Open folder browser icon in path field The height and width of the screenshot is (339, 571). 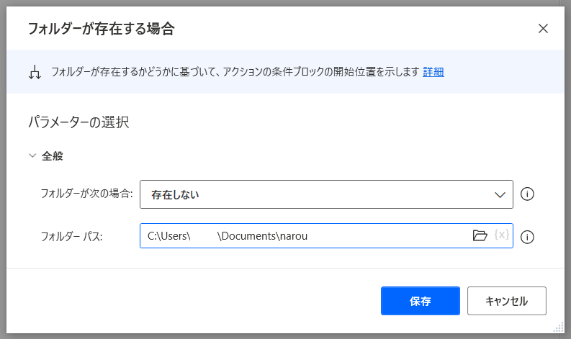480,235
